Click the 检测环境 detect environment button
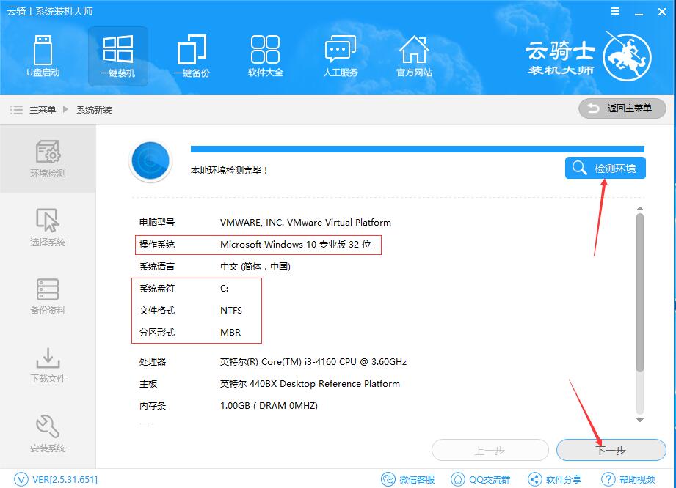 [605, 168]
